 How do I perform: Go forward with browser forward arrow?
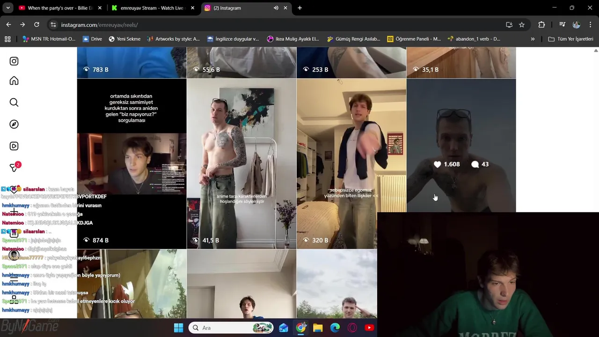point(22,25)
